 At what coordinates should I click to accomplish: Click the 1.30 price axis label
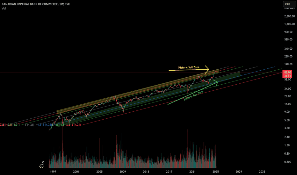coord(287,145)
